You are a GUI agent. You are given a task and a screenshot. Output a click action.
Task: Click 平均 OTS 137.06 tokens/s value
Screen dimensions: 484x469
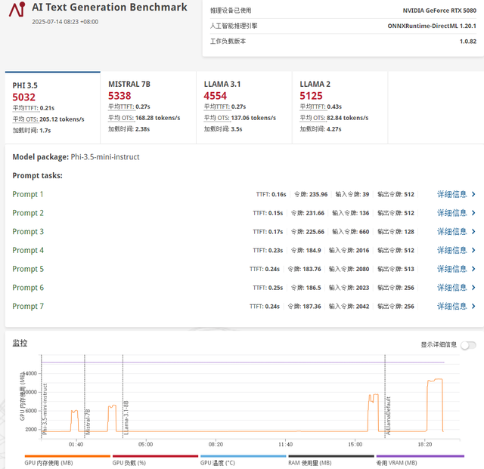[x=253, y=118]
